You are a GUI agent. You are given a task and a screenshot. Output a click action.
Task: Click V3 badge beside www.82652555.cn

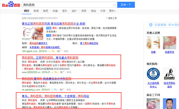click(56, 72)
